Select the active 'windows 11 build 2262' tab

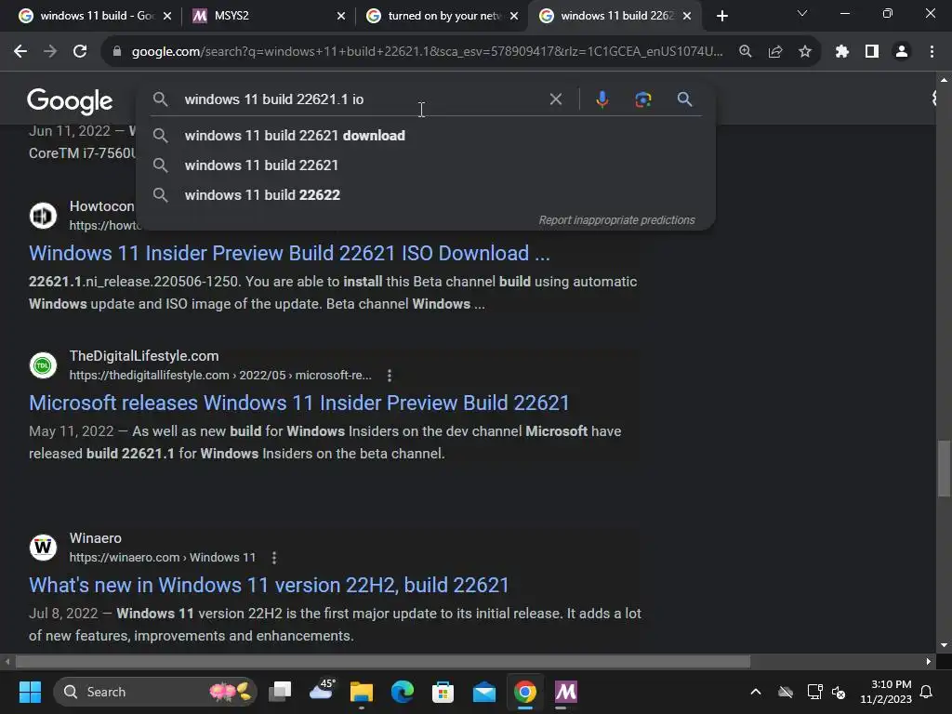point(615,16)
